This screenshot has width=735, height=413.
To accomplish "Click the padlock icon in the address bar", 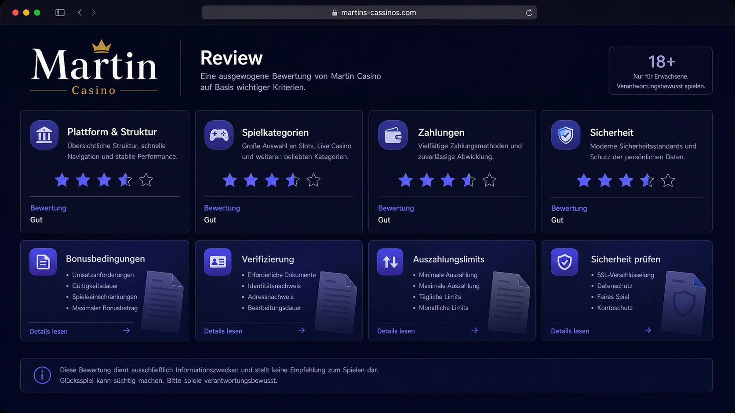I will click(x=335, y=13).
